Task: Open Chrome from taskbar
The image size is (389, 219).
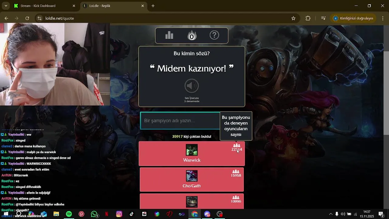Action: [x=194, y=214]
